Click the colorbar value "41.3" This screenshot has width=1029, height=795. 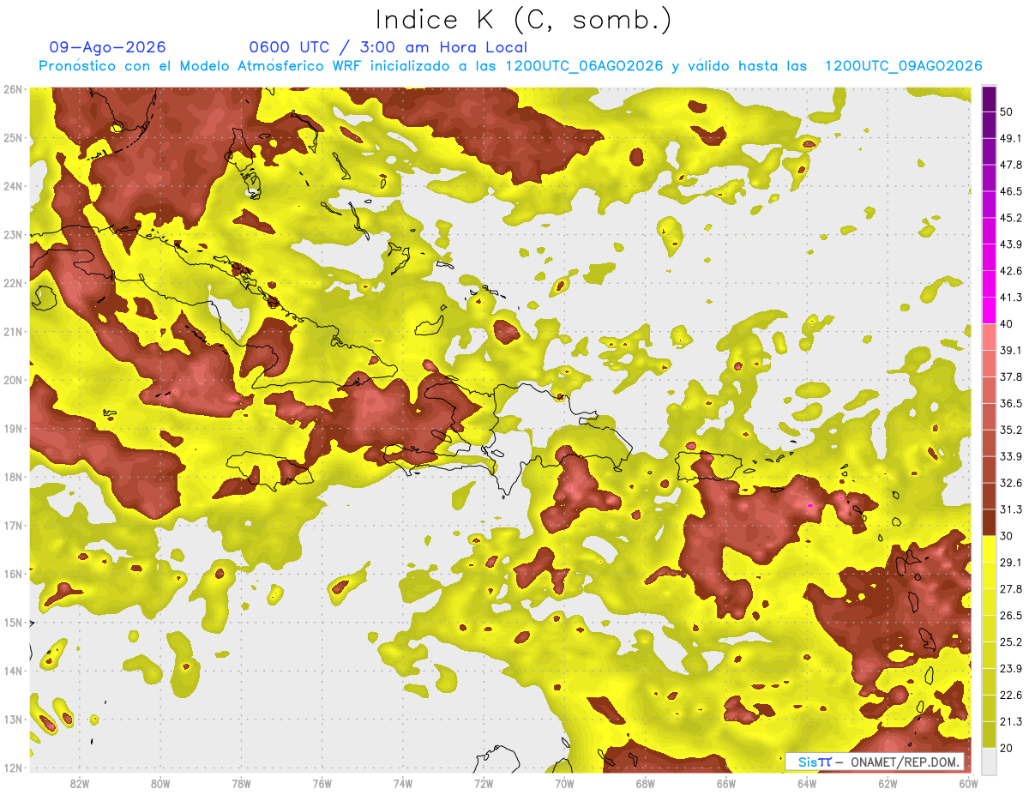pyautogui.click(x=1012, y=298)
